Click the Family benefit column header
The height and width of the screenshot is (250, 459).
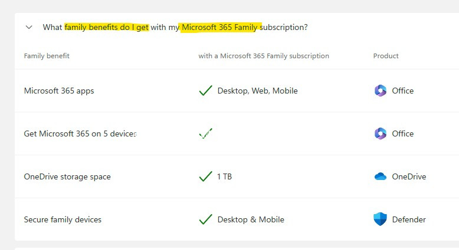[x=47, y=56]
